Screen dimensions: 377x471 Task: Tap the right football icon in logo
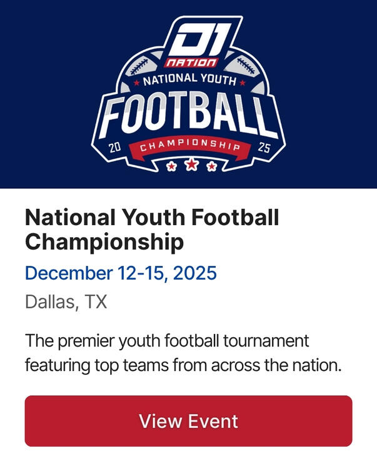(x=239, y=66)
